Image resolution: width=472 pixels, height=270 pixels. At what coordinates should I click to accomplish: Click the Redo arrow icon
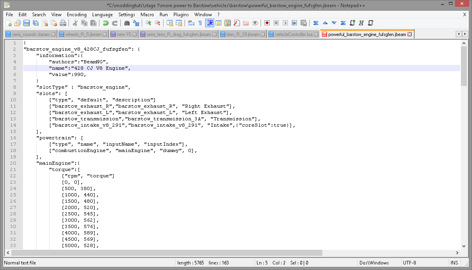pyautogui.click(x=115, y=23)
